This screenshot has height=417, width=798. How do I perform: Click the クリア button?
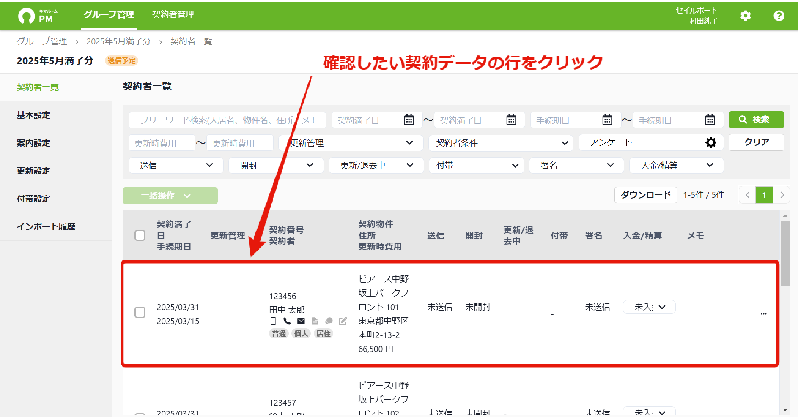[756, 142]
